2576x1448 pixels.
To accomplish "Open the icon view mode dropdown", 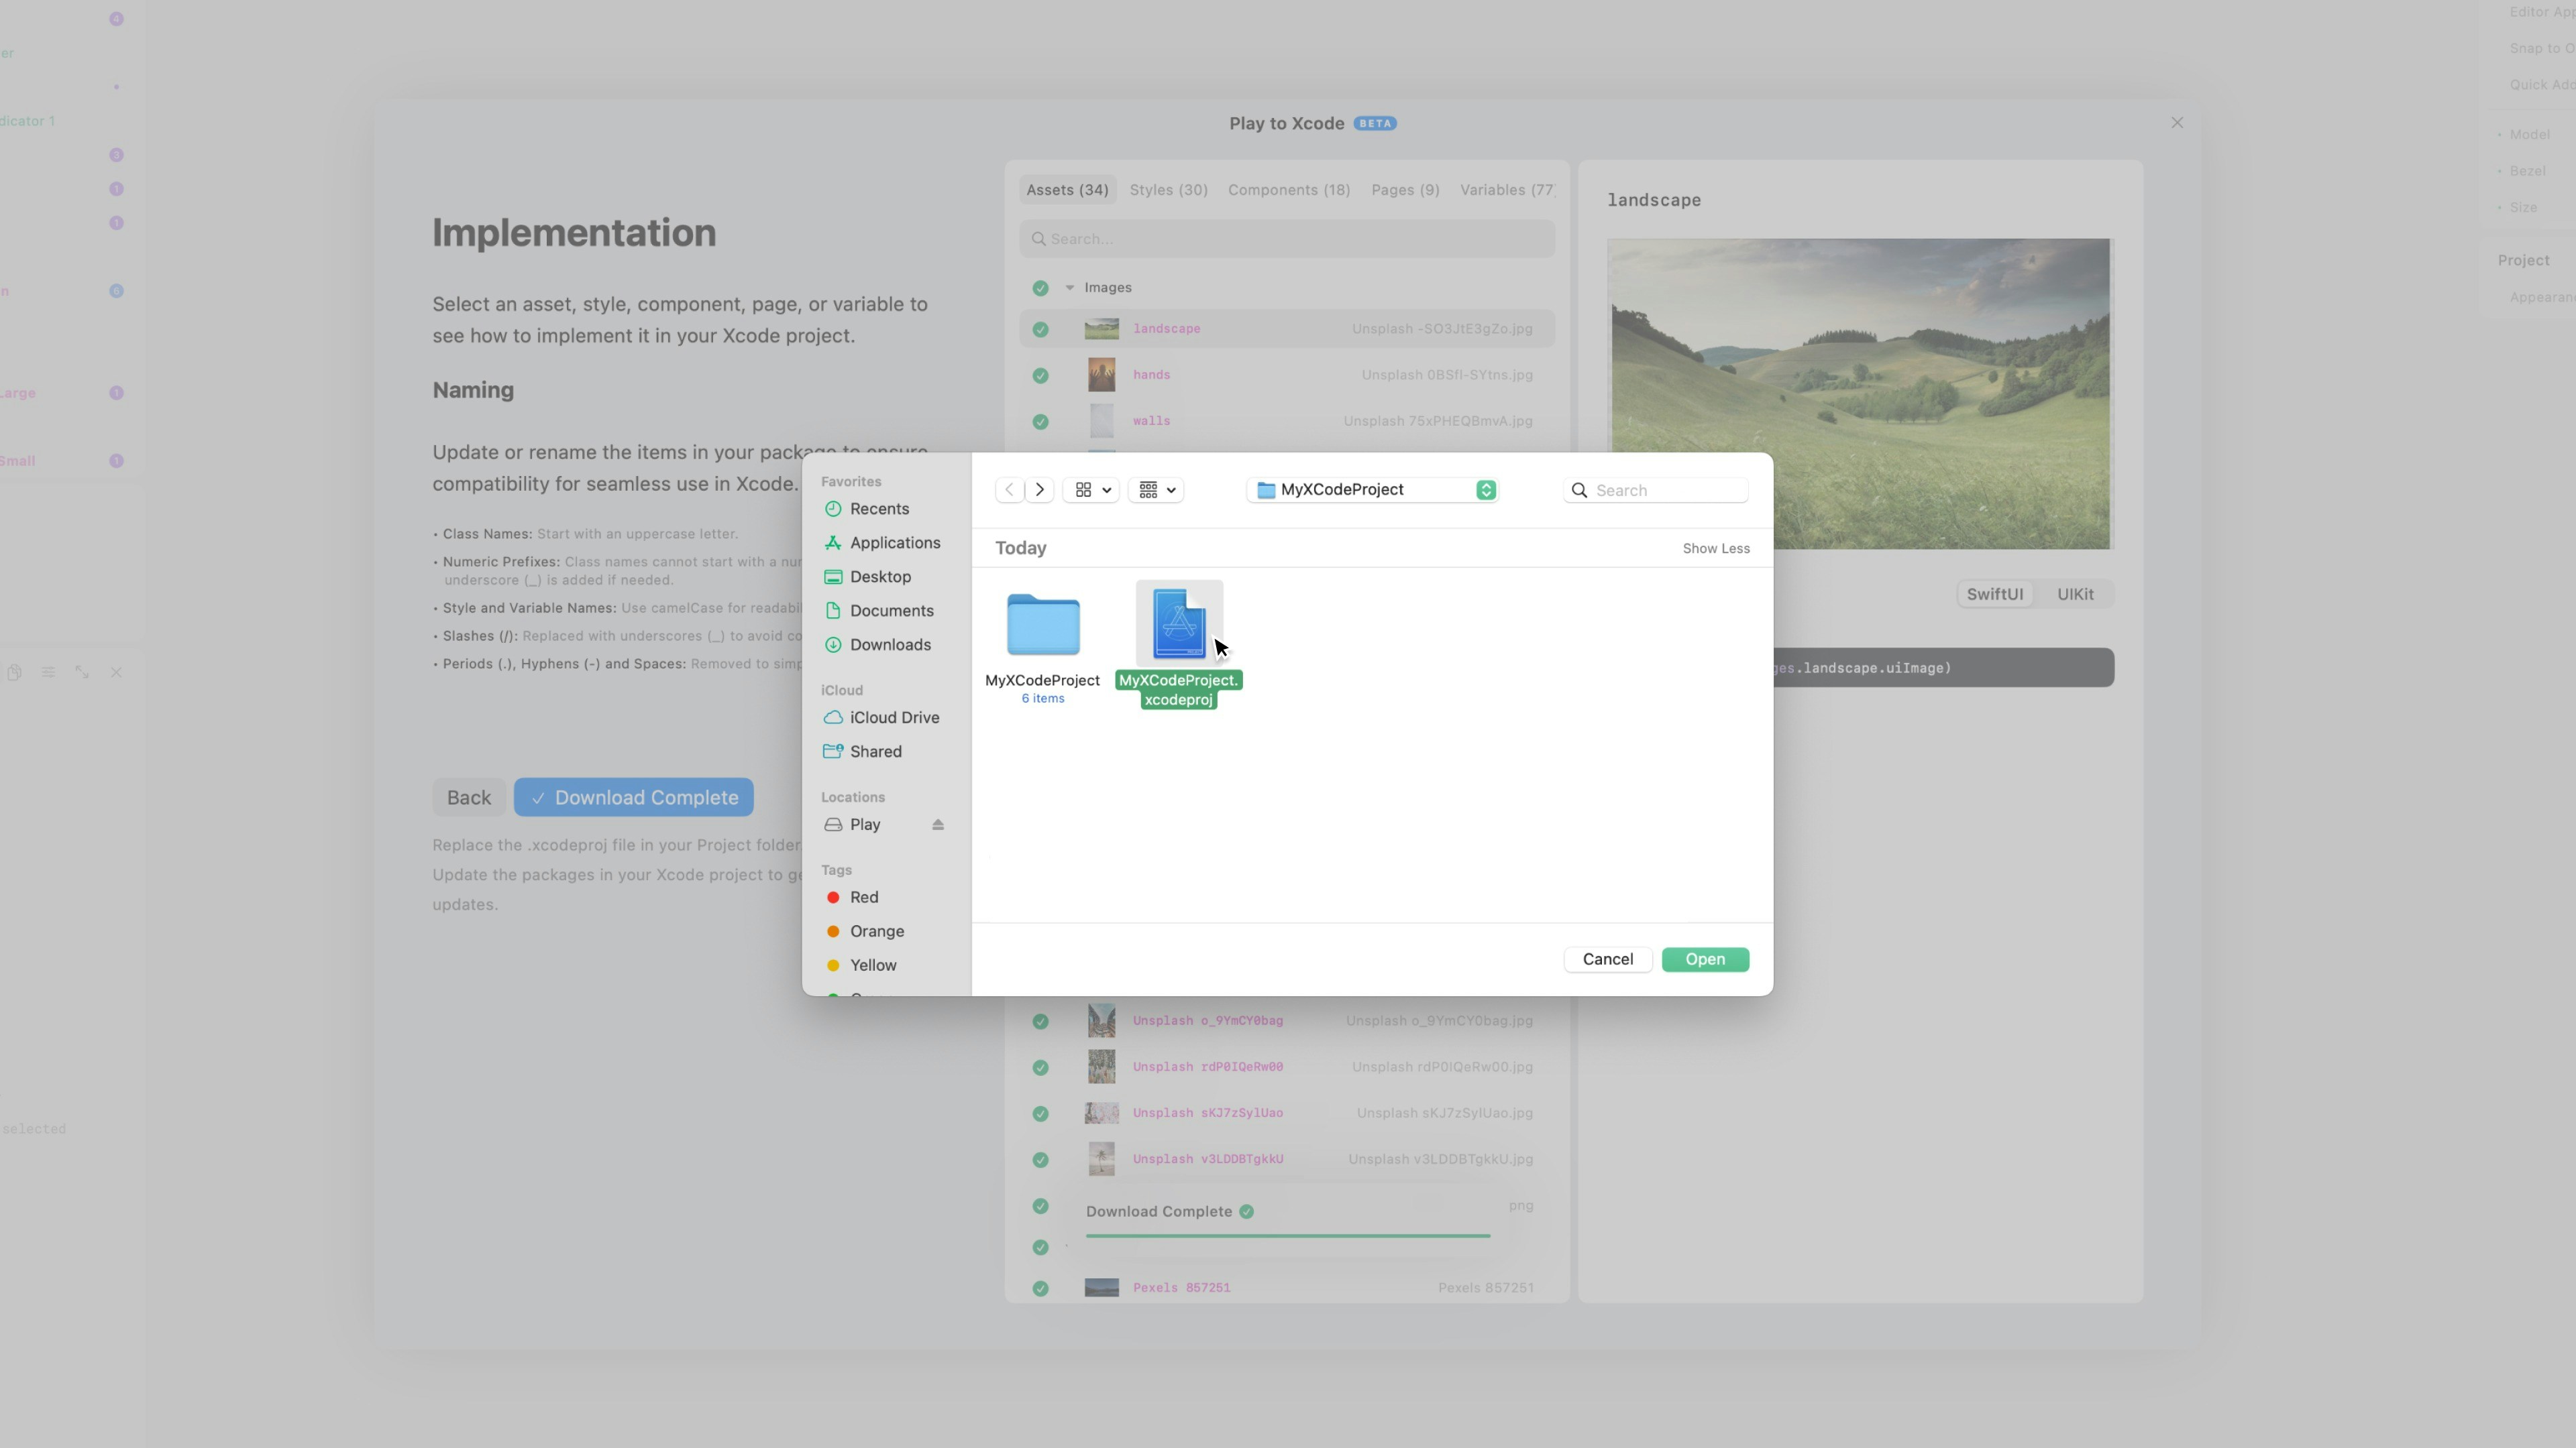I will tap(1091, 489).
